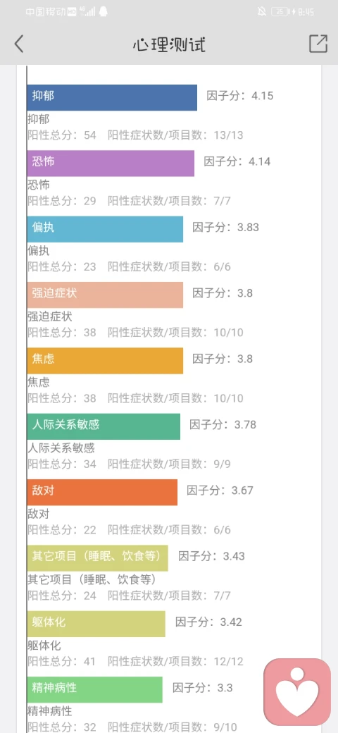Tap the 心理测试 page title
Image resolution: width=338 pixels, height=733 pixels.
click(169, 44)
